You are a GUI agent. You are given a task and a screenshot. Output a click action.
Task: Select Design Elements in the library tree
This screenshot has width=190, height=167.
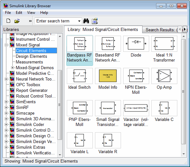click(x=31, y=57)
